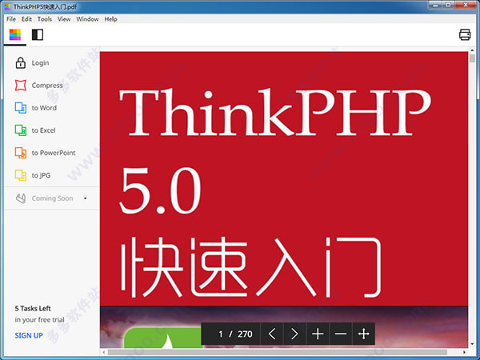The image size is (480, 360).
Task: Go to the next page arrow
Action: click(x=294, y=334)
